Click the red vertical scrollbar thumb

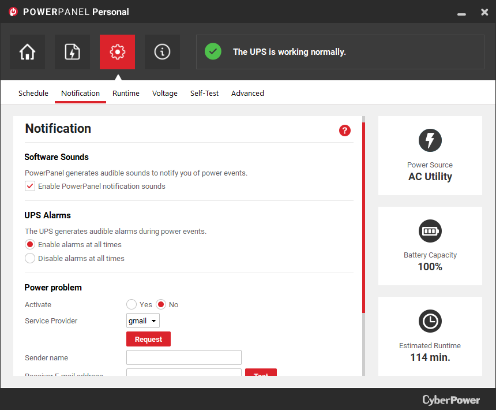coord(364,218)
